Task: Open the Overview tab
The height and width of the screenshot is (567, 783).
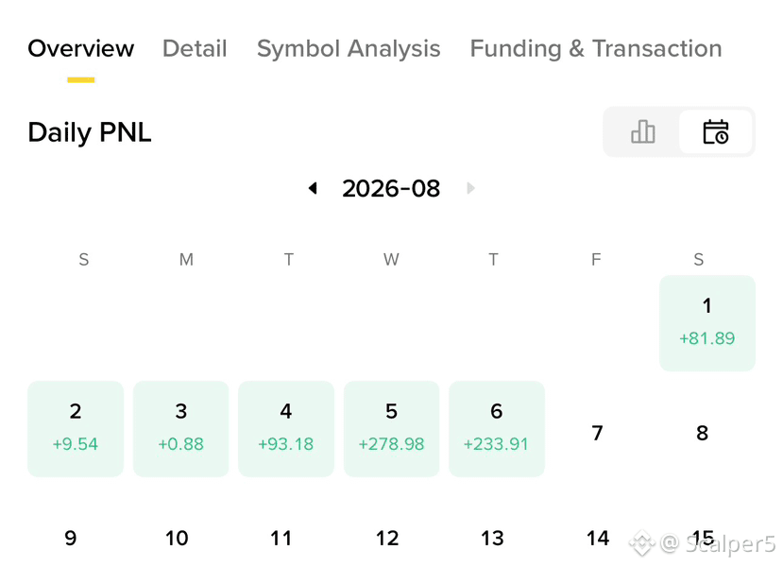Action: (81, 48)
